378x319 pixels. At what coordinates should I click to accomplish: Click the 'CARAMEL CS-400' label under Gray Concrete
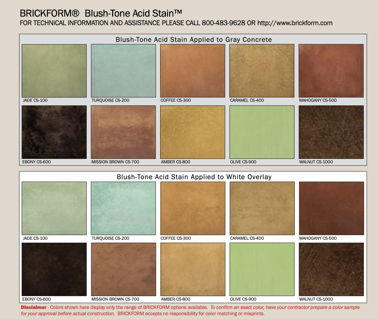pos(247,100)
